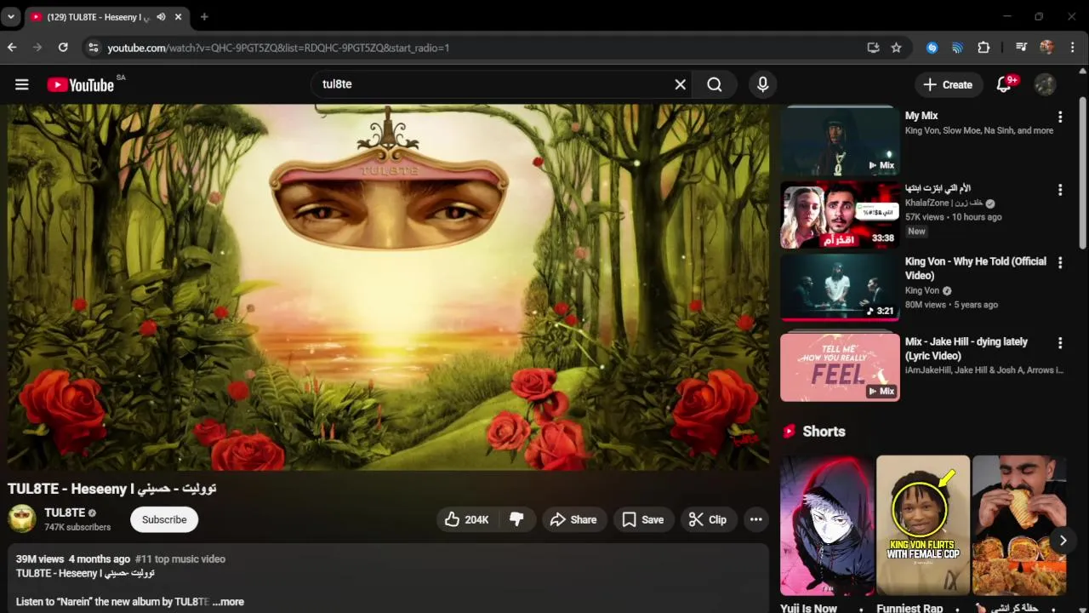1089x613 pixels.
Task: Play King Von Why He Told thumbnail
Action: pyautogui.click(x=840, y=288)
